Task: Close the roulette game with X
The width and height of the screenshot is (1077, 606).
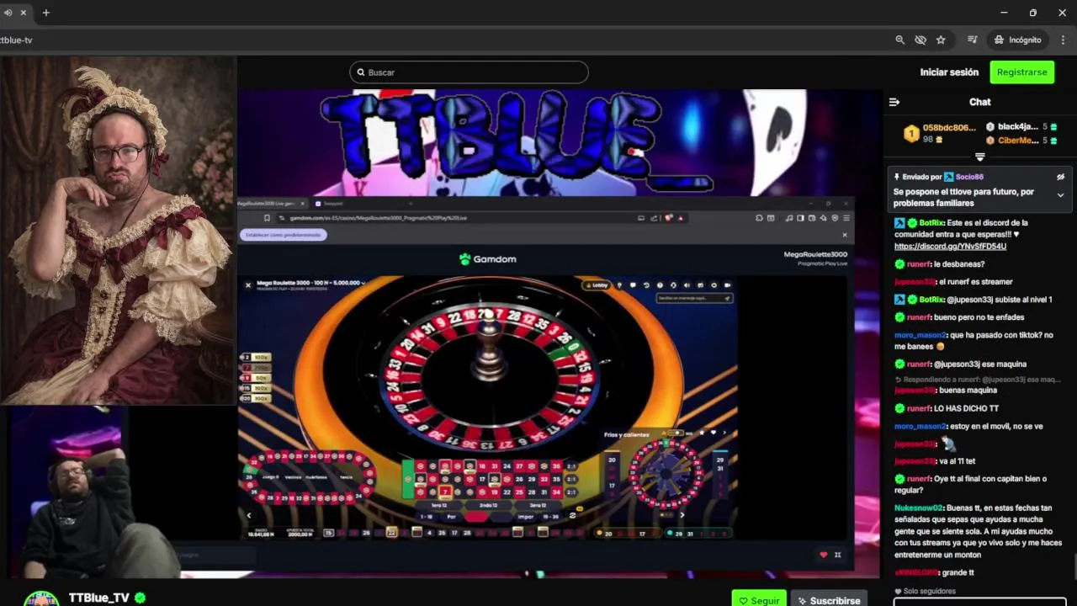Action: (x=248, y=285)
